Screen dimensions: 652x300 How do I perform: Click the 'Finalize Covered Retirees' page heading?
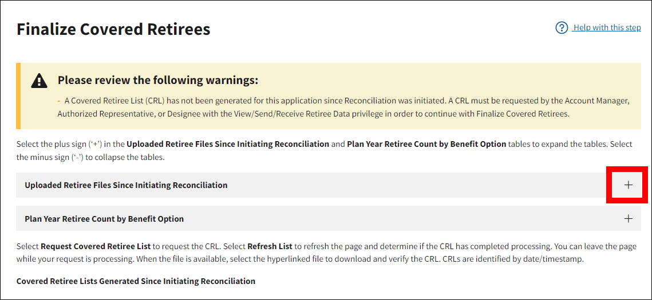113,29
